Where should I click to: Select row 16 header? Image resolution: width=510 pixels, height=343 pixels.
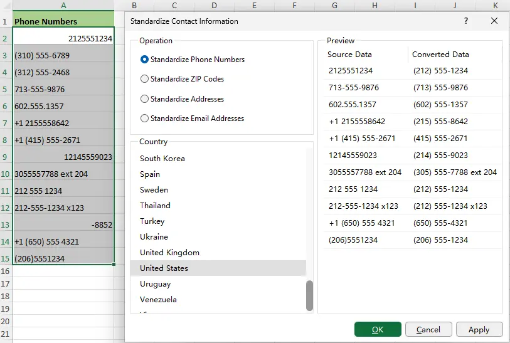pos(6,271)
